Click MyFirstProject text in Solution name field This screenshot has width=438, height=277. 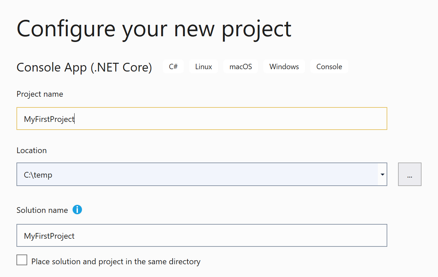tap(49, 236)
